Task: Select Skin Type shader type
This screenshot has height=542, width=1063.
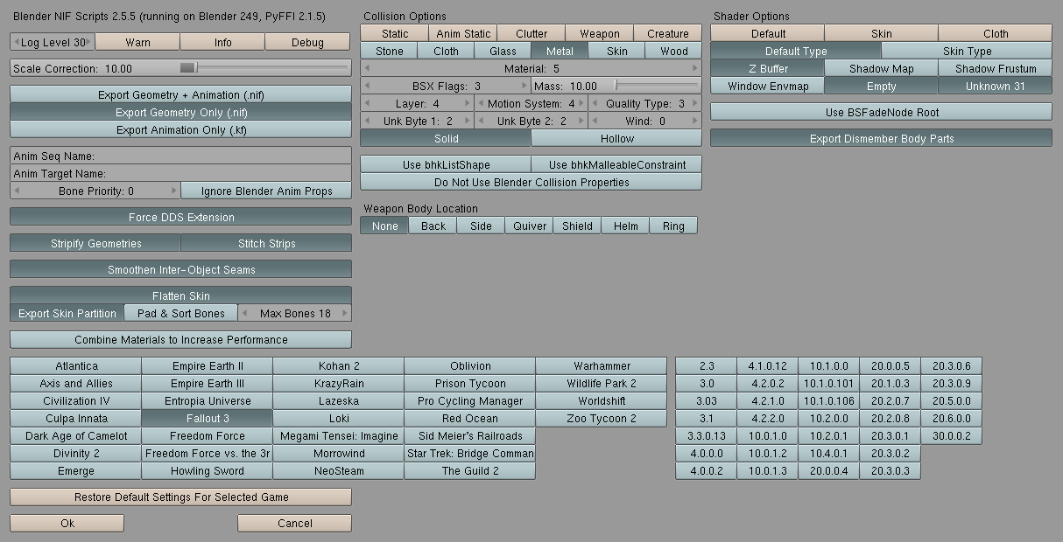Action: point(967,51)
